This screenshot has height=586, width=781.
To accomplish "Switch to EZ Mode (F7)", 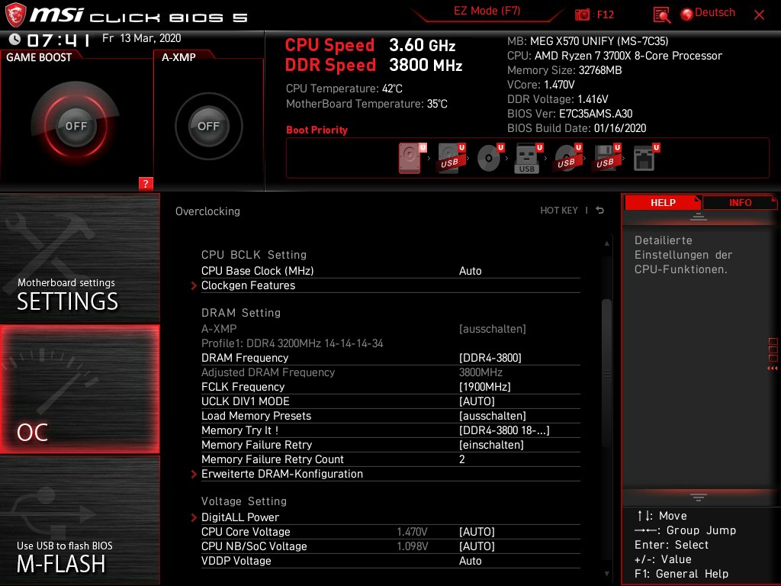I will (x=487, y=12).
